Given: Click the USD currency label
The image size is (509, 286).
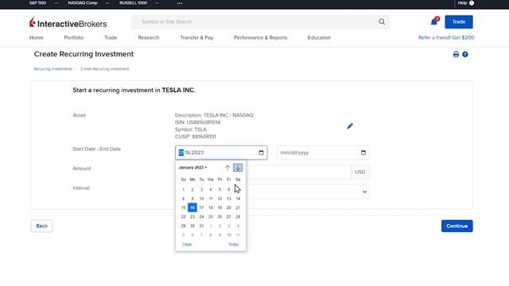Looking at the screenshot, I should (x=360, y=172).
